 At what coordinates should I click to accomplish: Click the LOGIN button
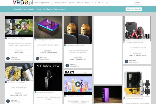[x=138, y=3]
